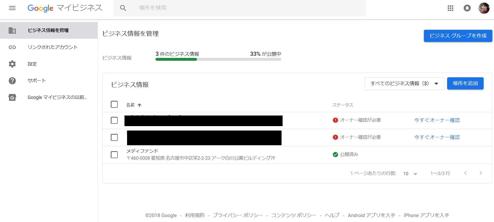Go to next page of results
Screen dimensions: 494x222
coord(481,173)
